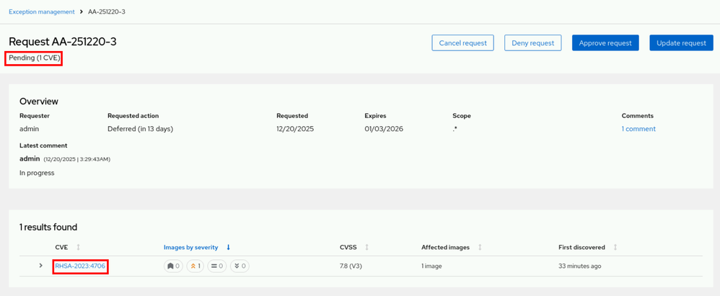This screenshot has height=296, width=720.
Task: Click the low severity badge showing 0
Action: click(x=239, y=266)
